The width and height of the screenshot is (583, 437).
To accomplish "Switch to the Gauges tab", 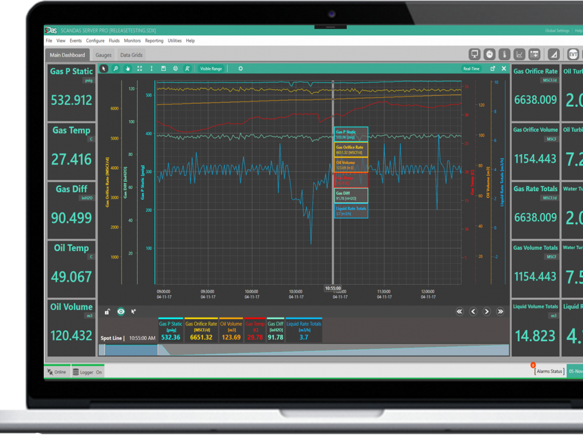I will 103,55.
